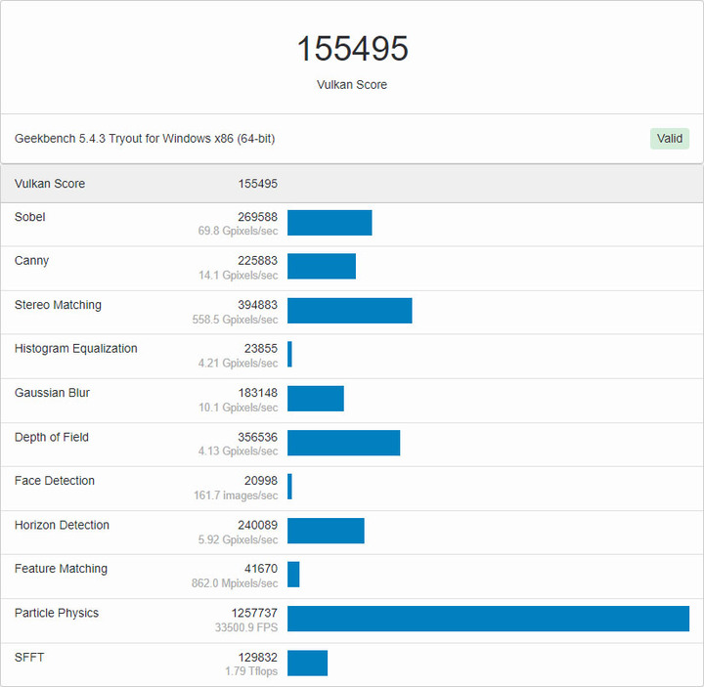Select the Geekbench 5.4.3 Tryout version text
The width and height of the screenshot is (704, 687).
(145, 139)
